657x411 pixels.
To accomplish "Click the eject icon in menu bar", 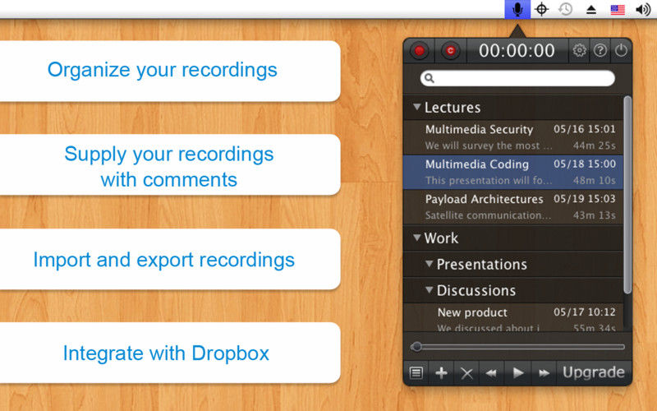I will (x=591, y=10).
